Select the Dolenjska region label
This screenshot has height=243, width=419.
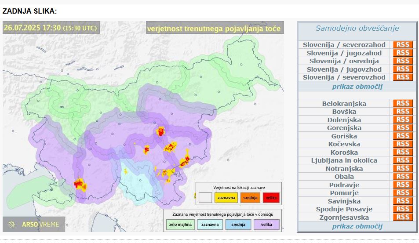344,120
